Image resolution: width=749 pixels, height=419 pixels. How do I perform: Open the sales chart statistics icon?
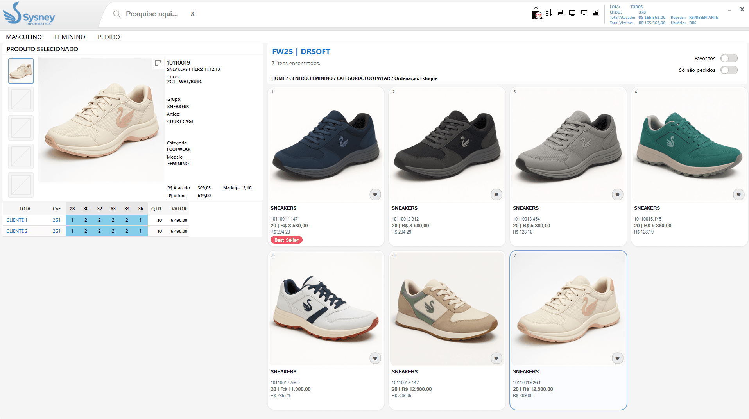tap(596, 13)
